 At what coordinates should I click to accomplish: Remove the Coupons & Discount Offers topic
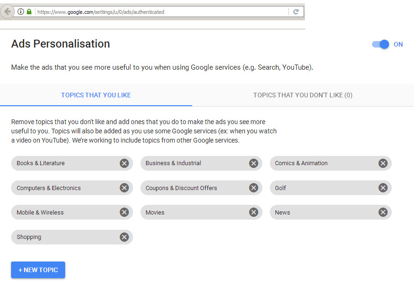pyautogui.click(x=253, y=188)
